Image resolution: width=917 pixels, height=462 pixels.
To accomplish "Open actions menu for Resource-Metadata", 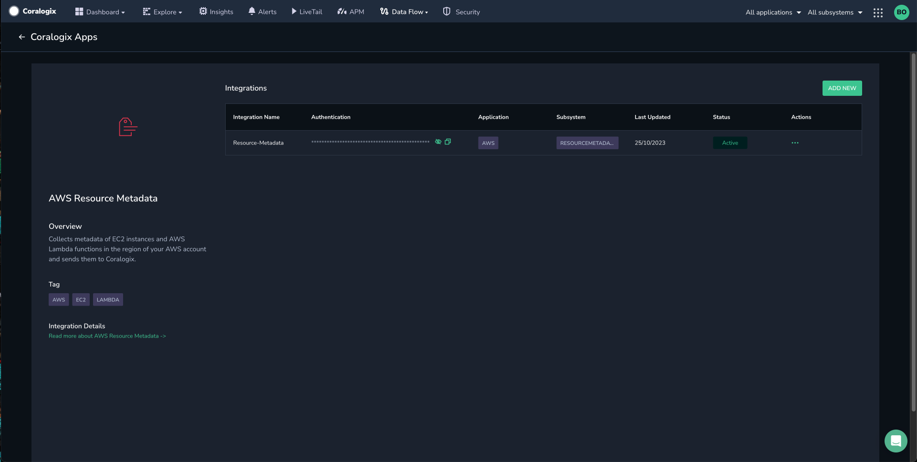I will click(x=795, y=143).
